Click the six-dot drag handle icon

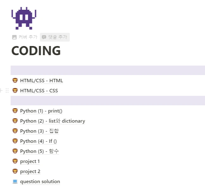[7, 91]
